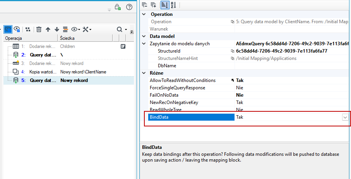Click the IF badge on row 1
The width and height of the screenshot is (351, 179).
123,46
